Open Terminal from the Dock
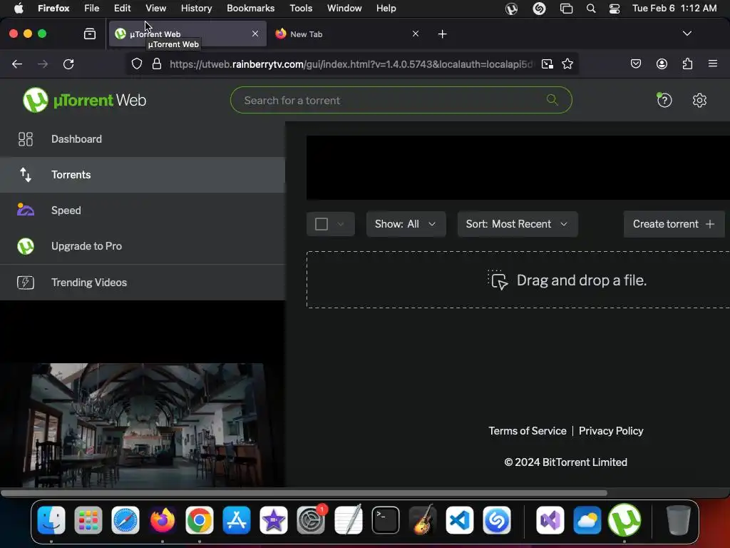The width and height of the screenshot is (730, 548). (x=385, y=520)
